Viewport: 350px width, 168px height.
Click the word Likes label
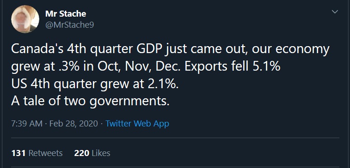point(101,153)
